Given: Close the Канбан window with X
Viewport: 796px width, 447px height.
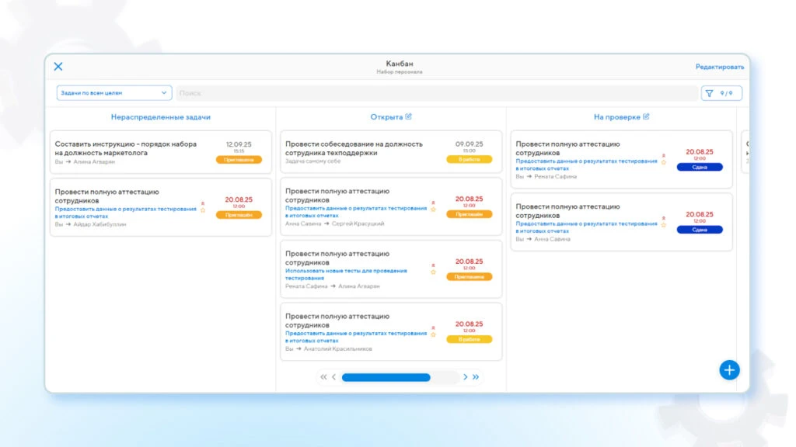Looking at the screenshot, I should click(x=58, y=67).
